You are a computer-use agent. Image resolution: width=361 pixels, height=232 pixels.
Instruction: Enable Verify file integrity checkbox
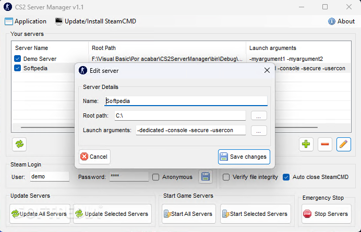(x=226, y=177)
